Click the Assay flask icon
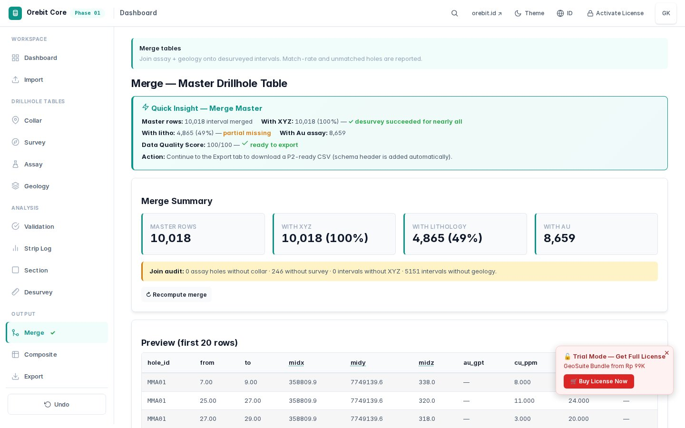 15,165
